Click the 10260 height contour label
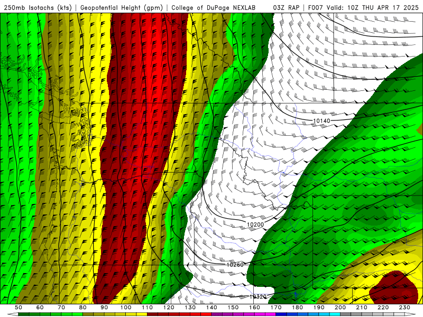 (235, 265)
